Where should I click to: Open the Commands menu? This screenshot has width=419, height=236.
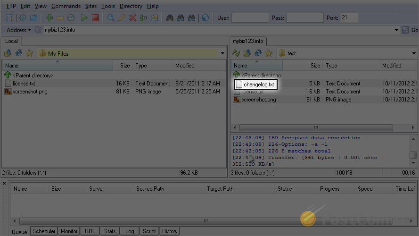(66, 6)
